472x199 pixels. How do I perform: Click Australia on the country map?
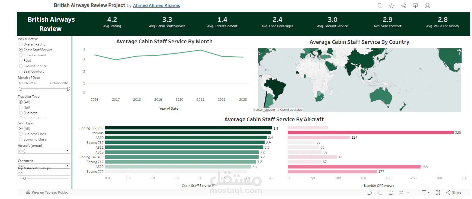(381, 97)
